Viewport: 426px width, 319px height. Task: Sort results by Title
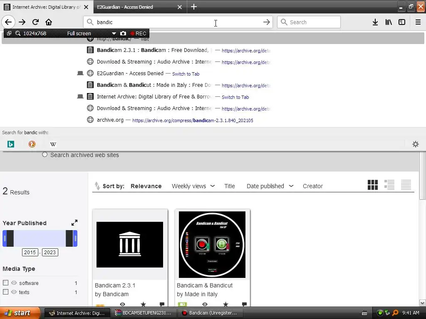230,186
